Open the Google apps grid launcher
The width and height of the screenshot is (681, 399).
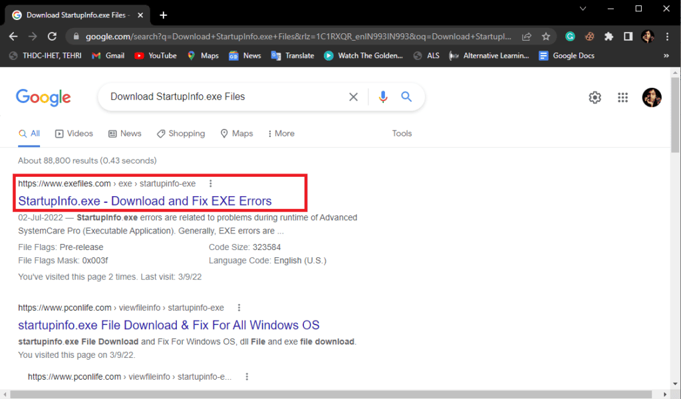623,97
